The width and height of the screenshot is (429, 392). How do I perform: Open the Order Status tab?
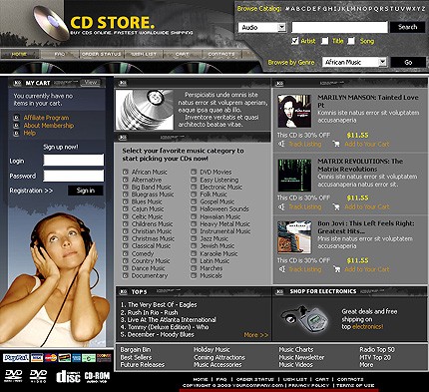102,54
